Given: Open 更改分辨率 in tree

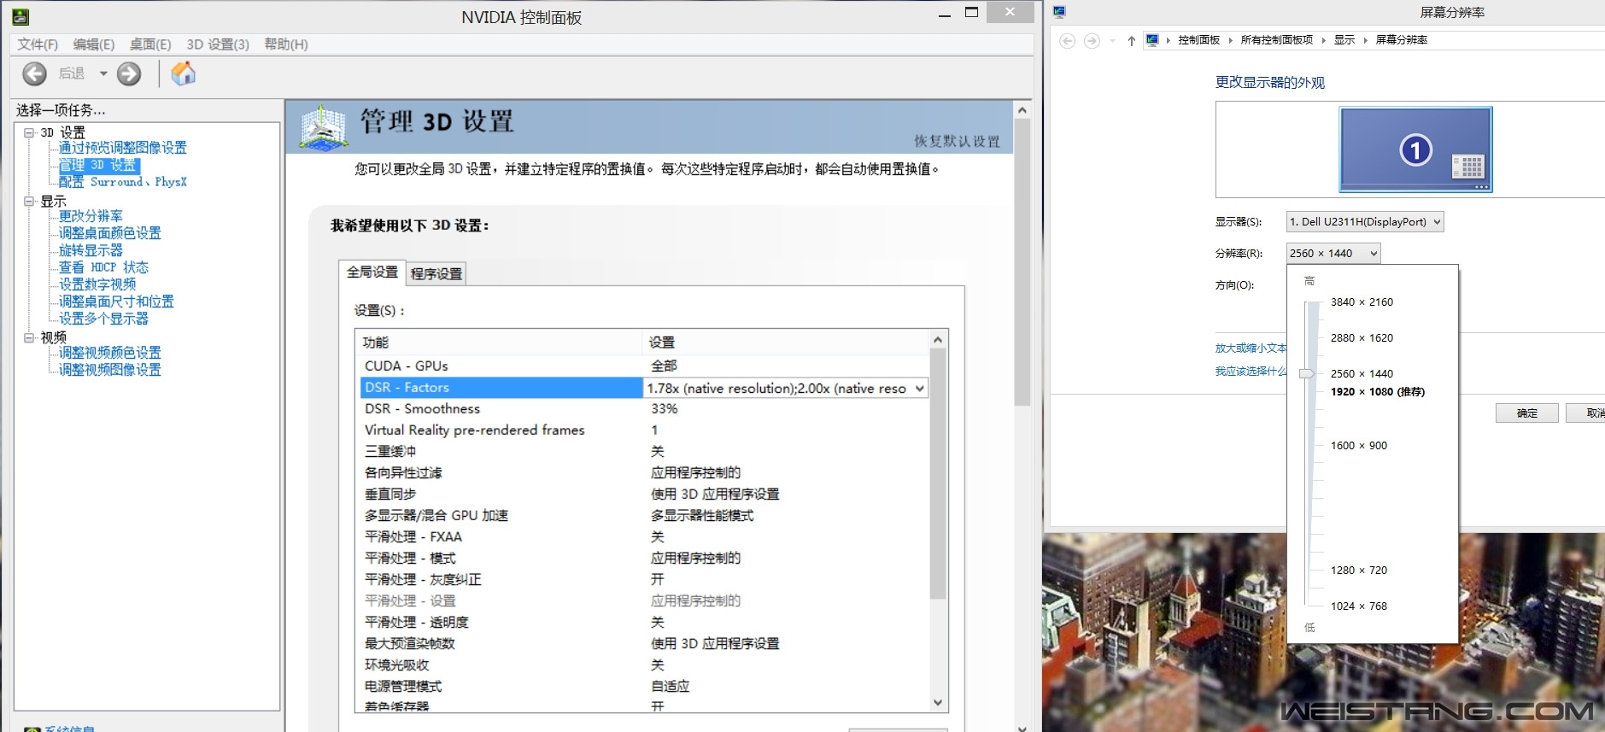Looking at the screenshot, I should pyautogui.click(x=91, y=216).
